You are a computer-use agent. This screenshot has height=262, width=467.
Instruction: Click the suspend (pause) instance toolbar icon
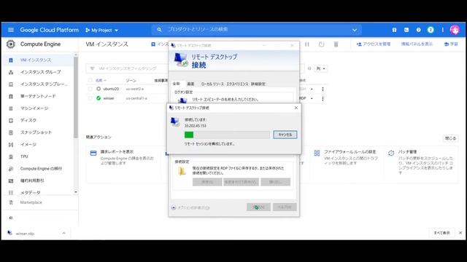307,44
